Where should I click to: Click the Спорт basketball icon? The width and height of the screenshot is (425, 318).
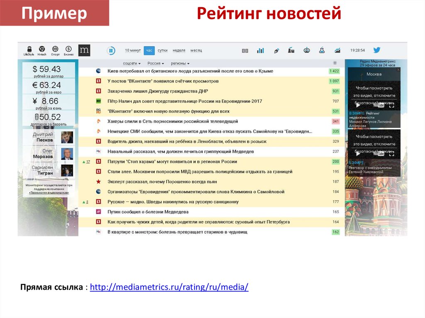tap(55, 50)
